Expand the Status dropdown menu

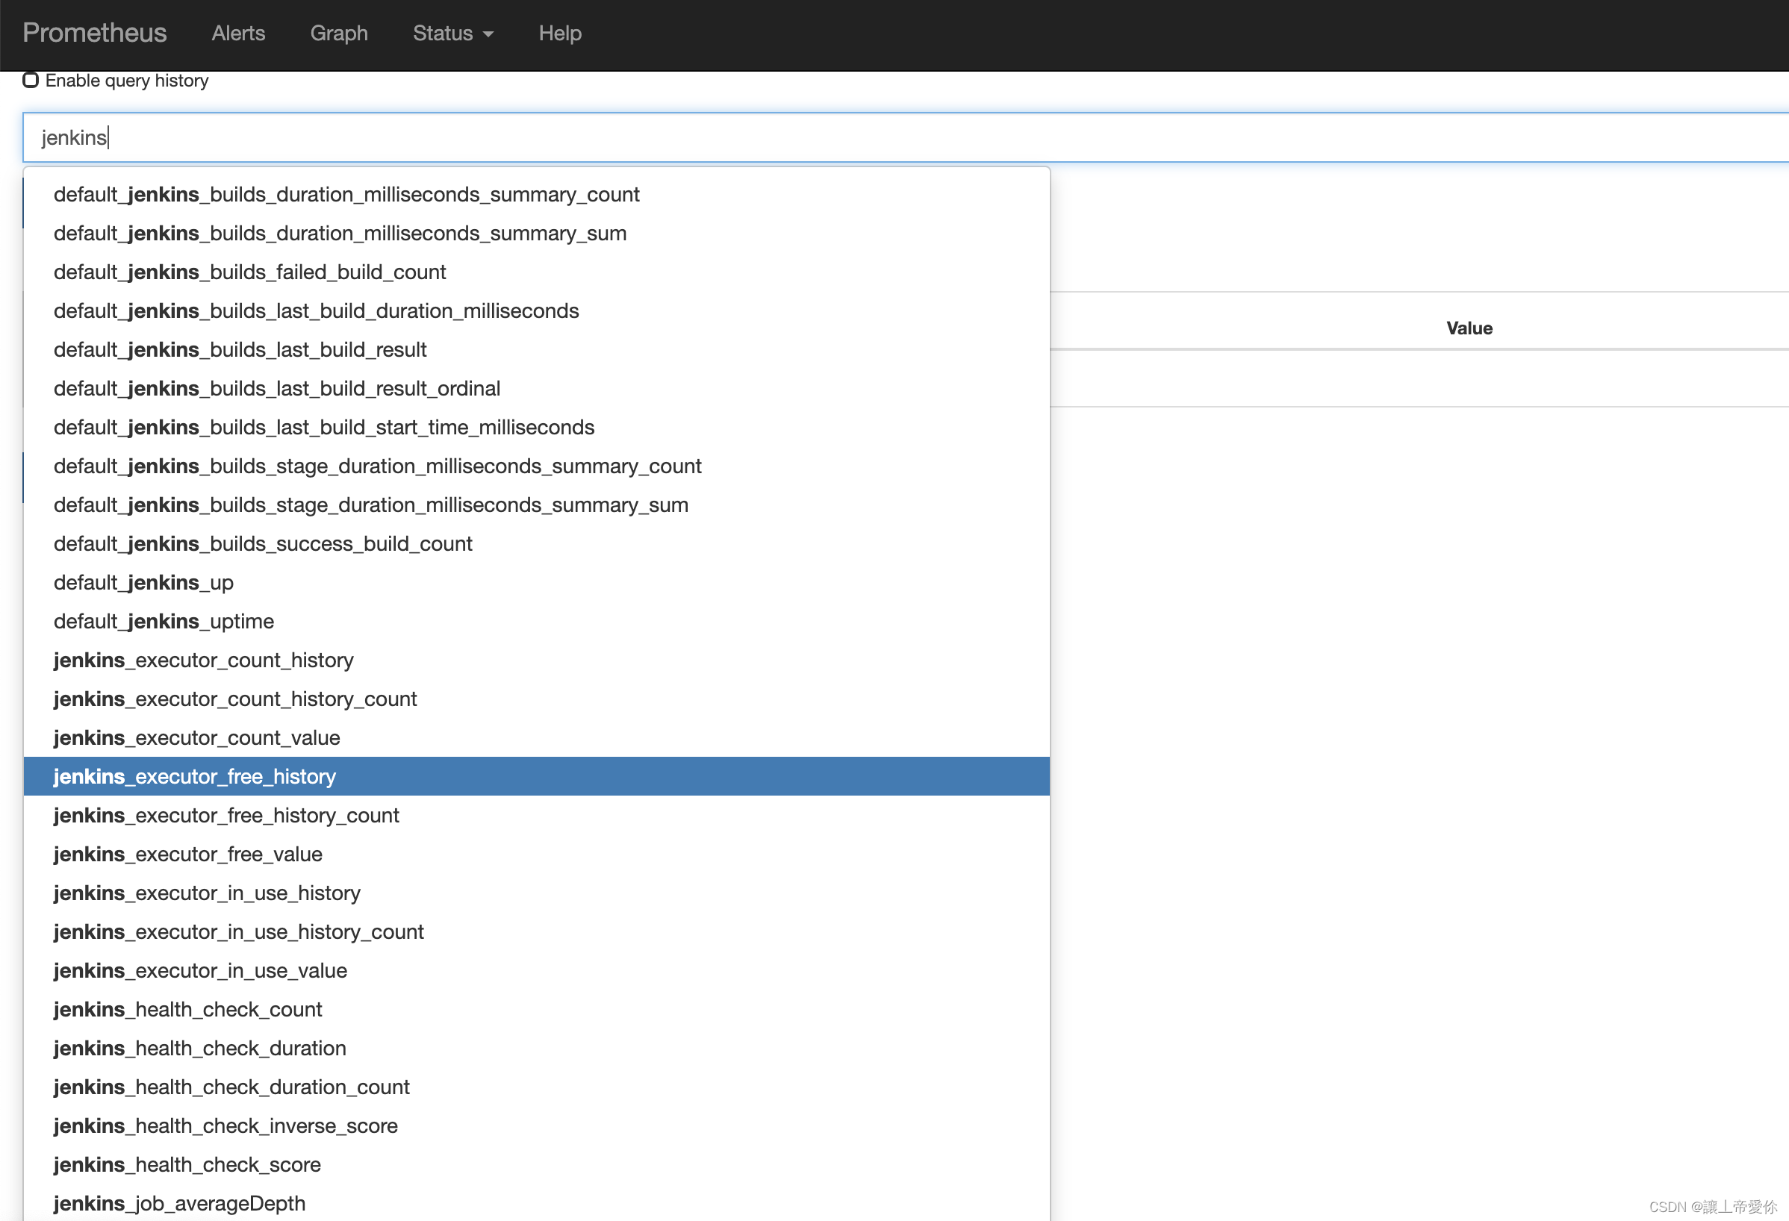(452, 33)
